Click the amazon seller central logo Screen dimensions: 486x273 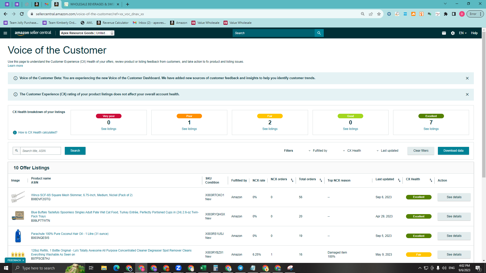[33, 33]
